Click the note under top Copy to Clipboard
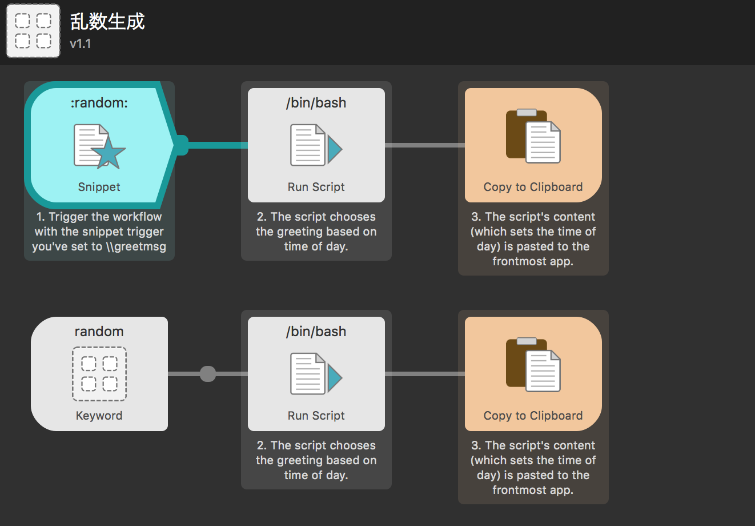The image size is (755, 526). [x=533, y=239]
